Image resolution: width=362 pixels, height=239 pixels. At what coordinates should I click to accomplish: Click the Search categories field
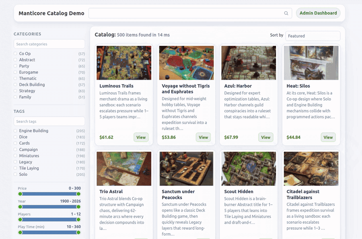click(49, 44)
